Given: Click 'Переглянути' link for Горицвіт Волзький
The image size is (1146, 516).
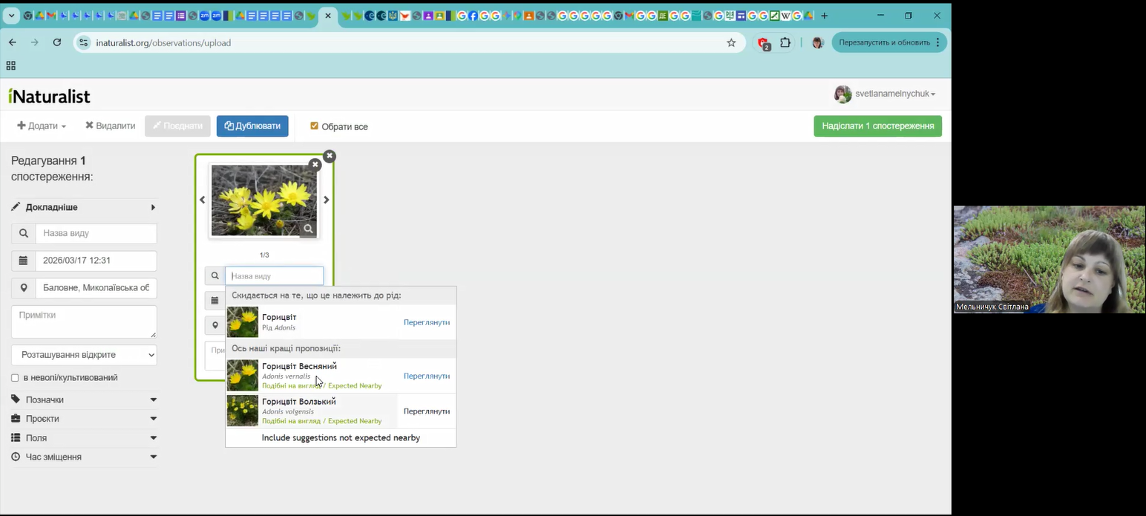Looking at the screenshot, I should tap(426, 411).
